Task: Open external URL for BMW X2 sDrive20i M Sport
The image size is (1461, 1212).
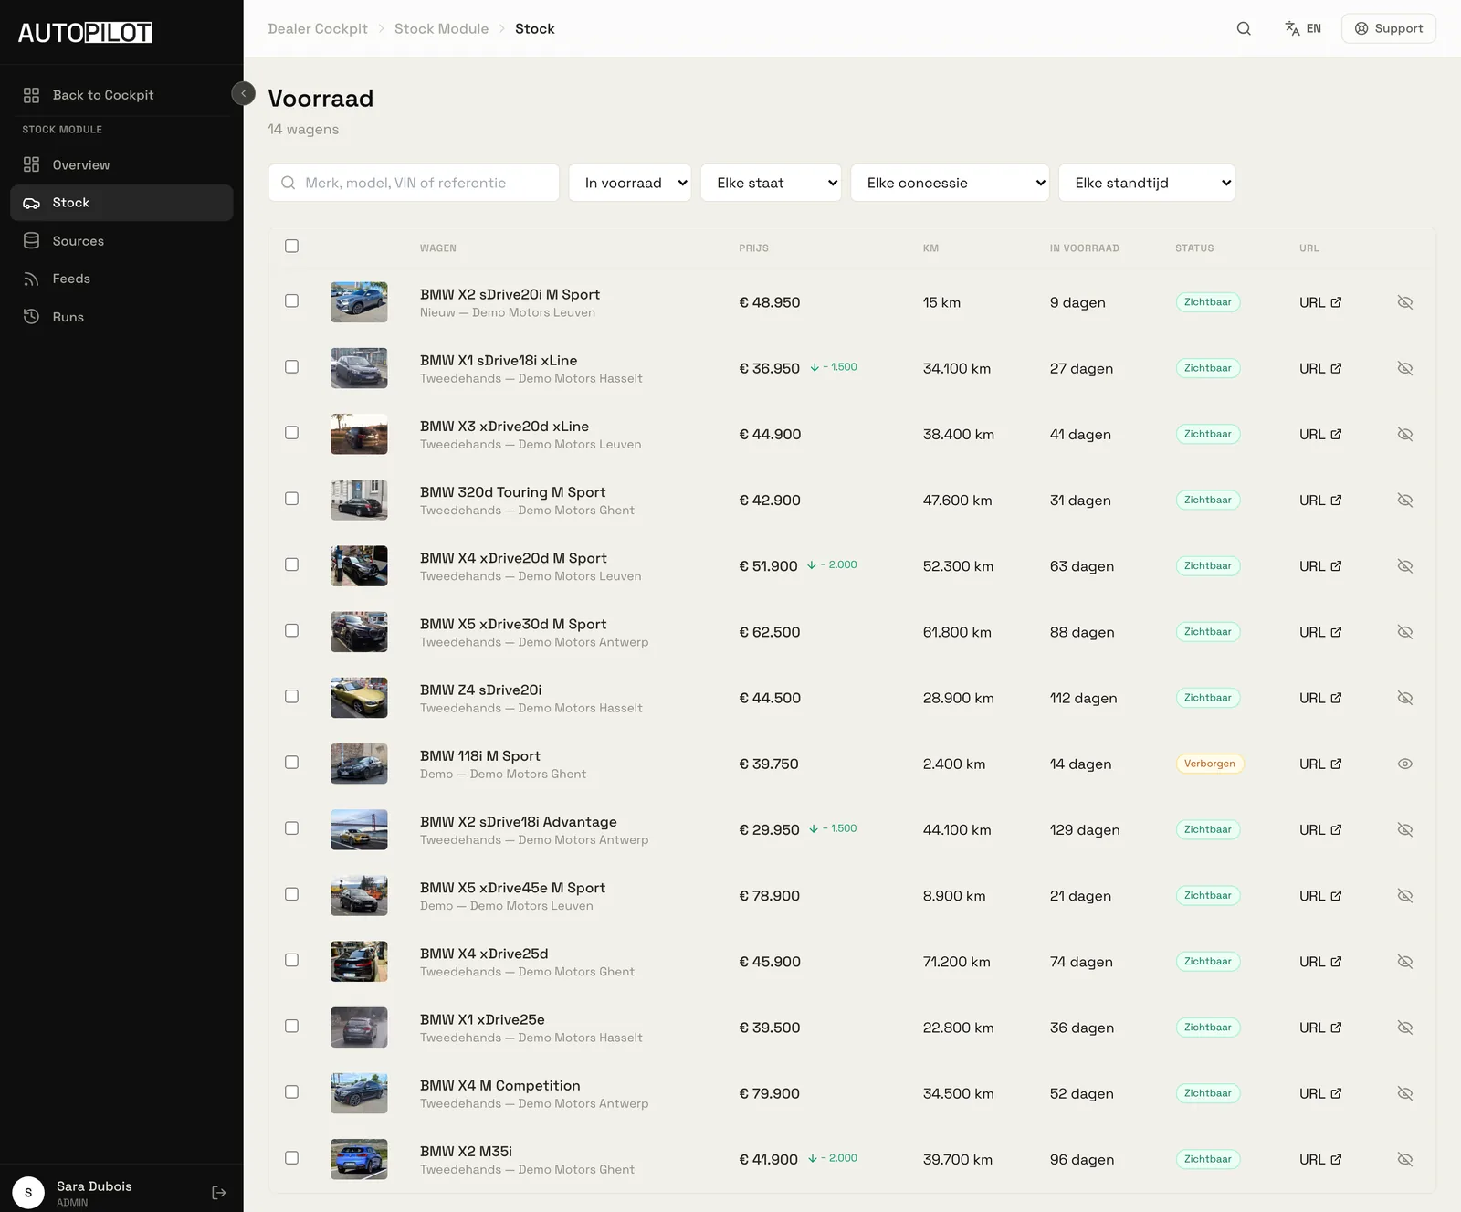Action: [1320, 302]
